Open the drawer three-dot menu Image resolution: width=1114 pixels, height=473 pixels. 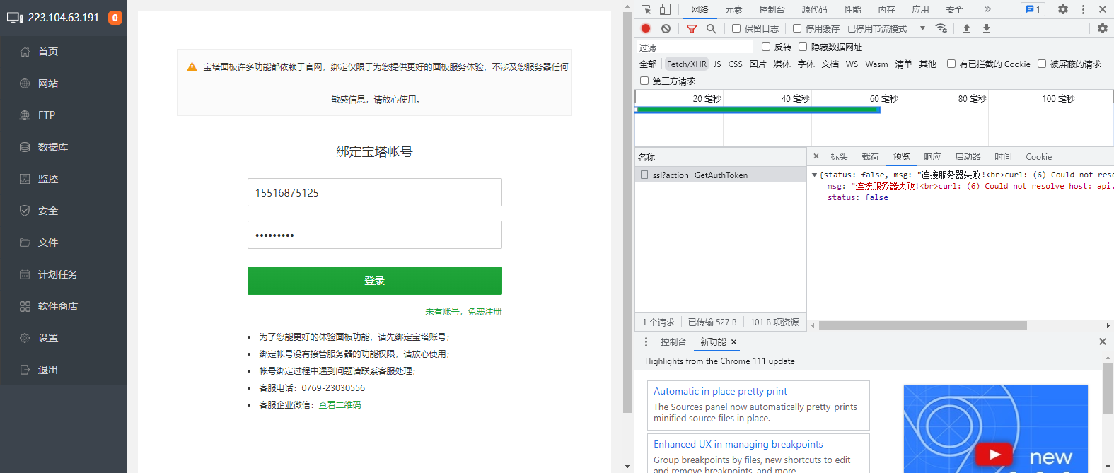646,341
